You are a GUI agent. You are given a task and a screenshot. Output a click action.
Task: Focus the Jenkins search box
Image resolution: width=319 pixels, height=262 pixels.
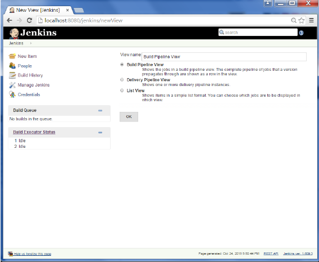click(258, 33)
